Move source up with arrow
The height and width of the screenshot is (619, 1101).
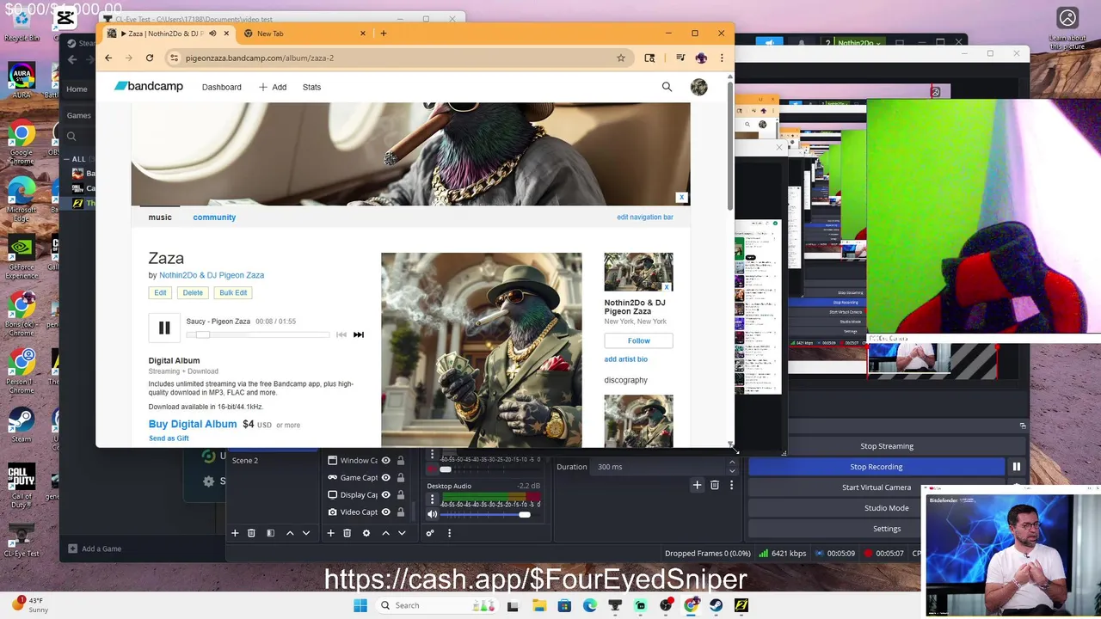tap(385, 533)
